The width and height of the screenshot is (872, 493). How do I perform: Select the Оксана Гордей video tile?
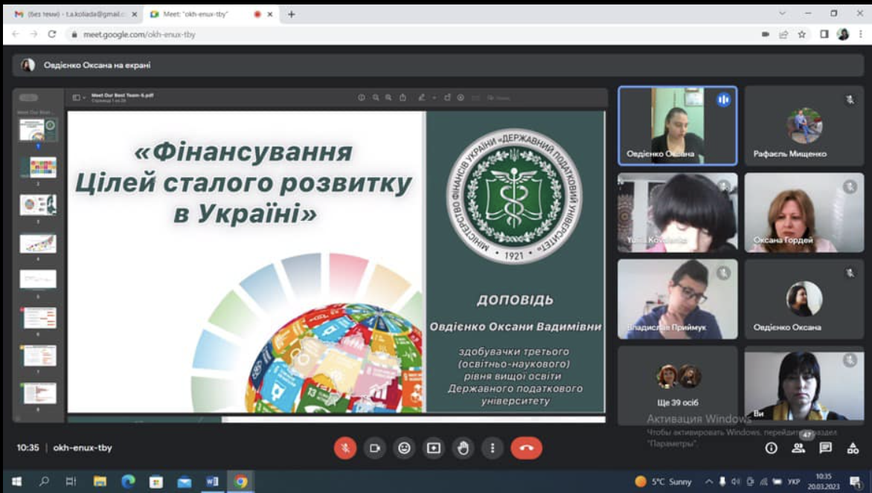[x=804, y=213]
